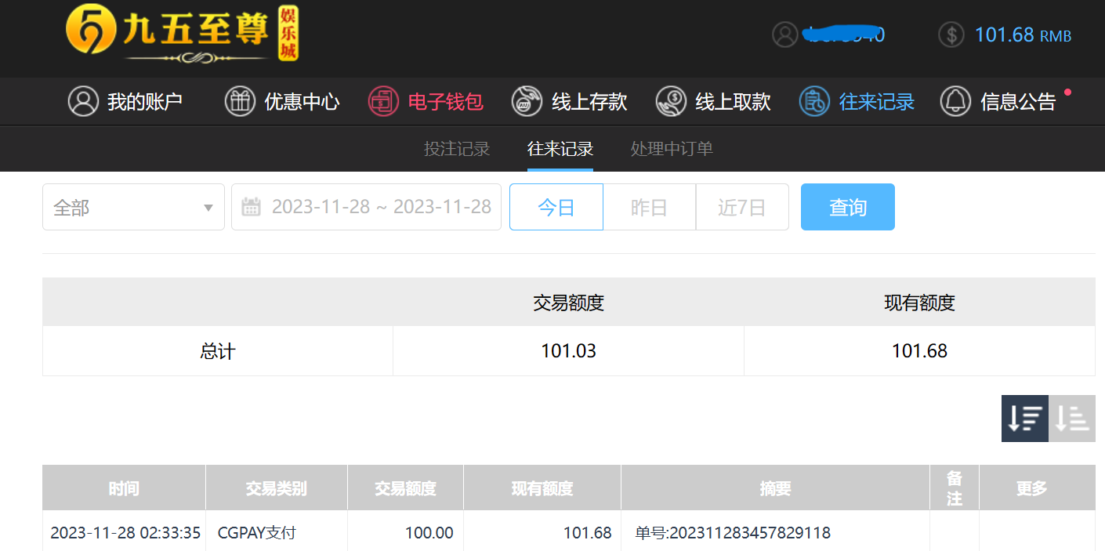Click the user avatar icon in header
The height and width of the screenshot is (551, 1105).
point(784,34)
